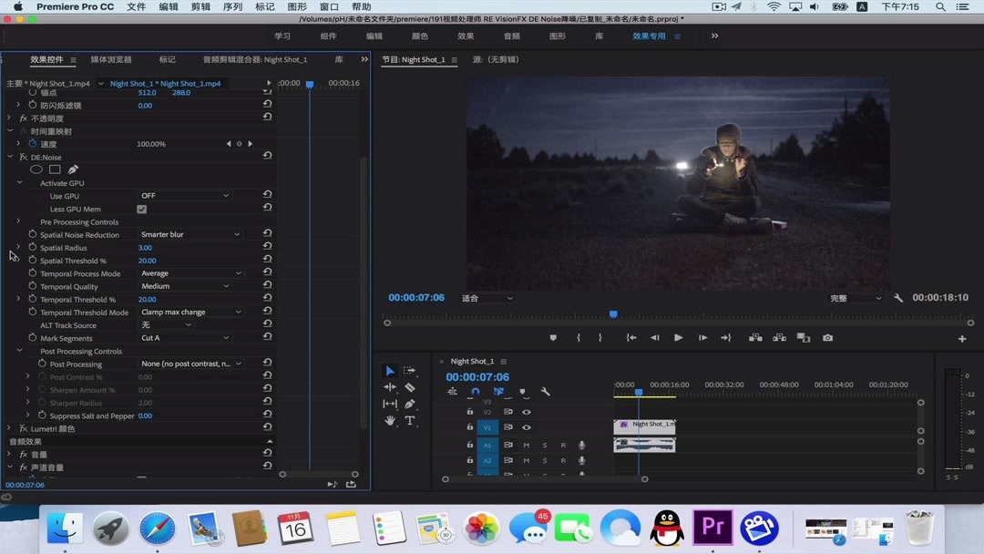Create an ellipse mask for DE:Noise
Viewport: 984px width, 554px height.
click(36, 169)
